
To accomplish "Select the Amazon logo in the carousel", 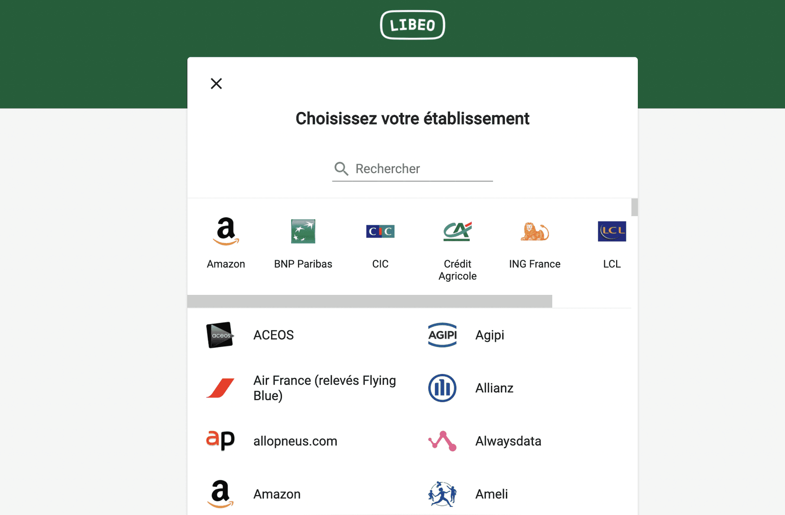I will (226, 232).
